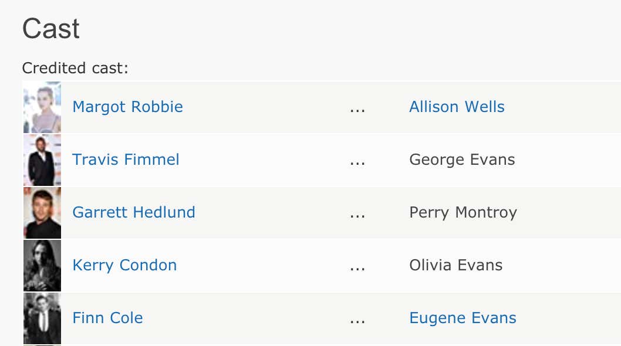Open the Travis Fimmel actor link

pyautogui.click(x=126, y=160)
